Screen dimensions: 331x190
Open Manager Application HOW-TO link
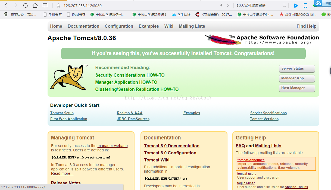pyautogui.click(x=126, y=82)
